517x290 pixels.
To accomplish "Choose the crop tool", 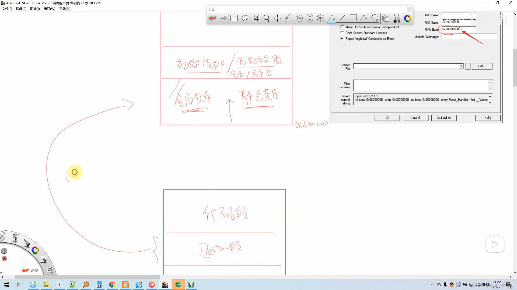I will point(256,18).
